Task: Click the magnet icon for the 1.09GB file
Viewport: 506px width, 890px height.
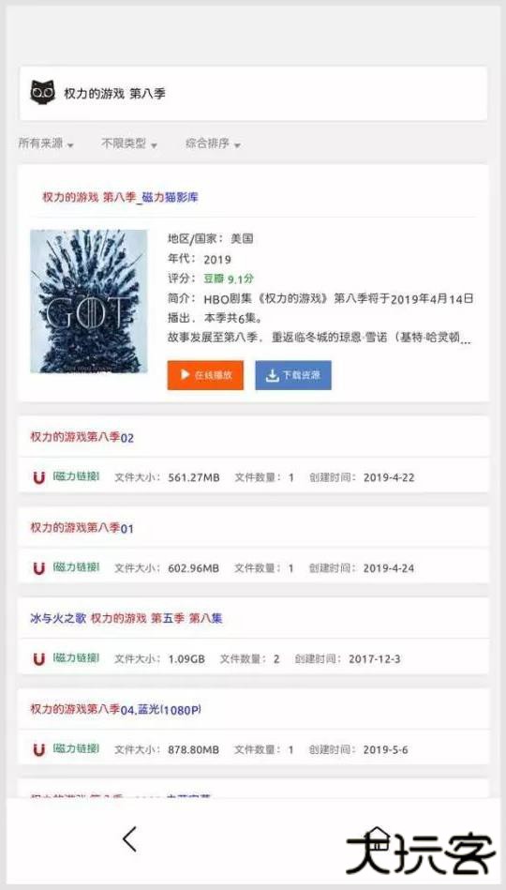Action: click(x=38, y=659)
